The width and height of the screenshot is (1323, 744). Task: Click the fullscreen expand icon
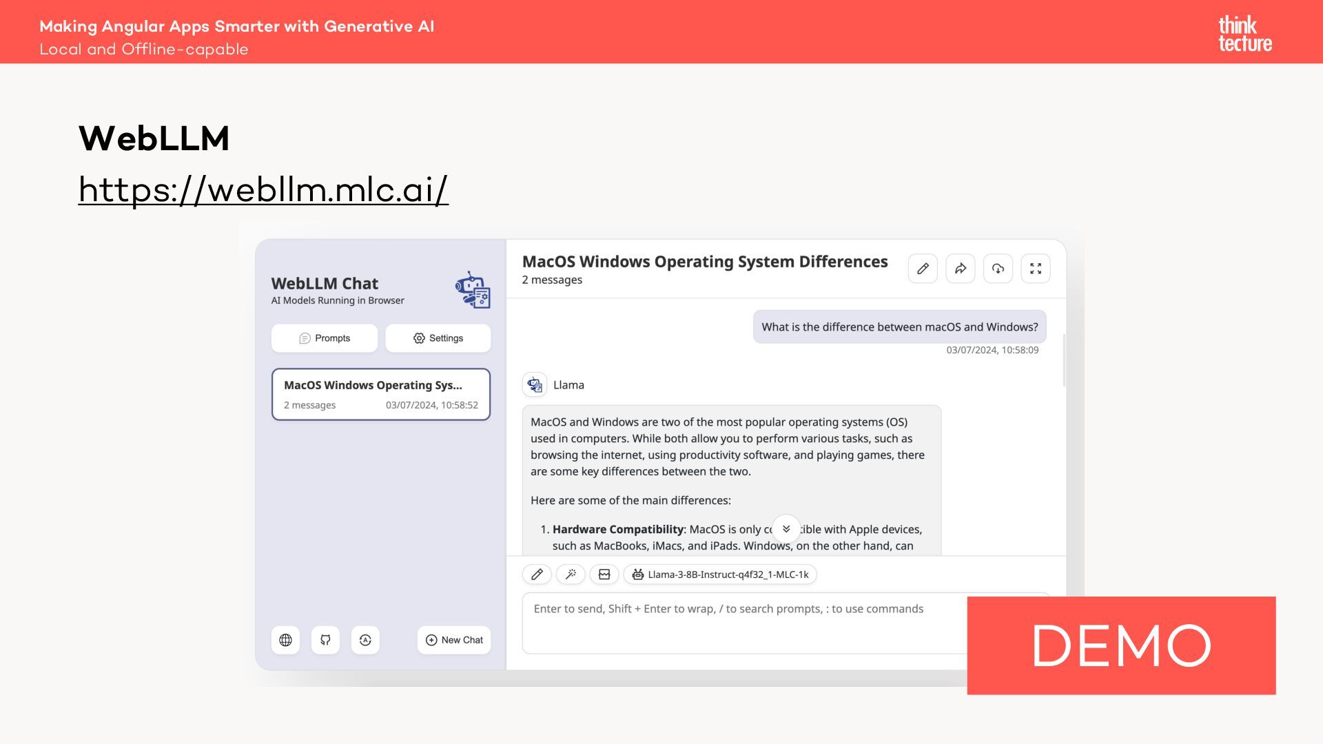tap(1035, 269)
